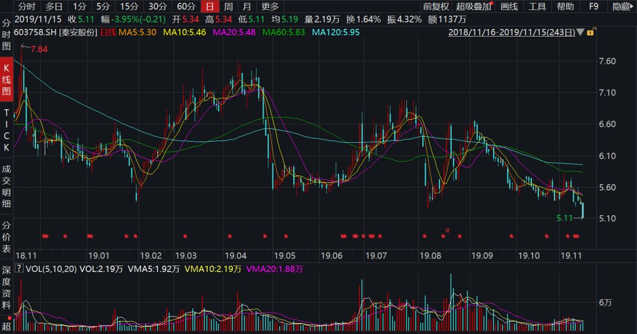The width and height of the screenshot is (637, 334).
Task: Collapse the side panel with 隐藏 arrow
Action: (623, 6)
